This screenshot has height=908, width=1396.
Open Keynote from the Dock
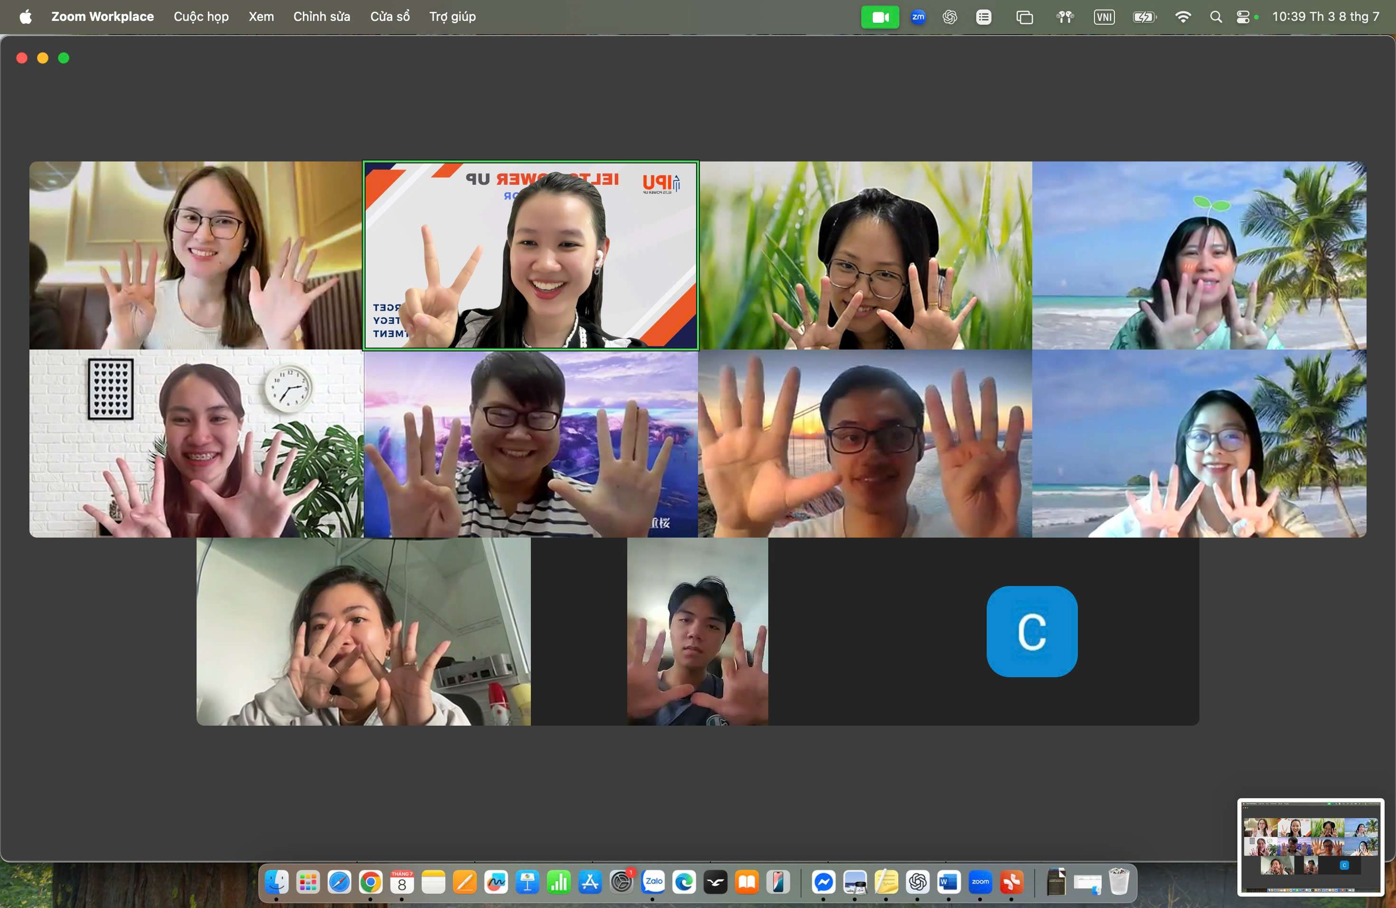coord(528,881)
